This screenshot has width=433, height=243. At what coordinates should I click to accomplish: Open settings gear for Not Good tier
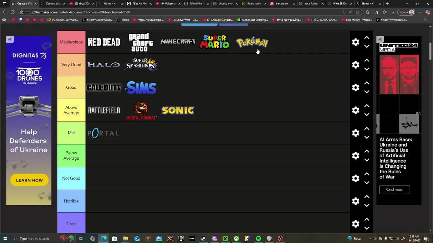tap(356, 178)
